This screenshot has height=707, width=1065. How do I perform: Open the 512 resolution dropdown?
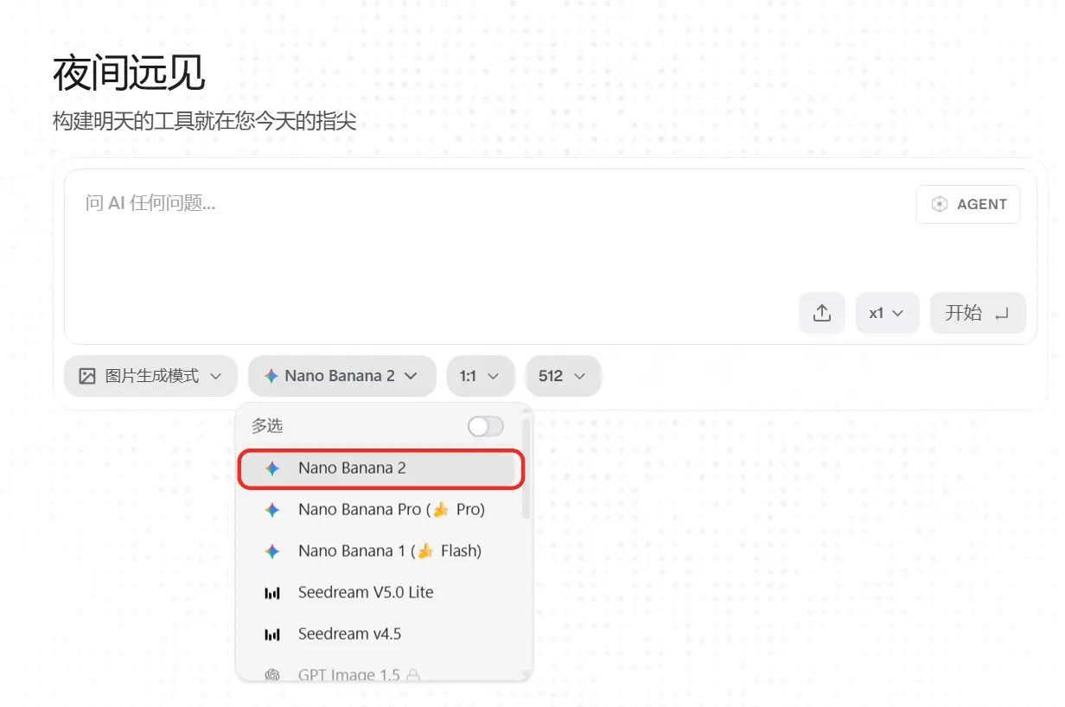[563, 375]
